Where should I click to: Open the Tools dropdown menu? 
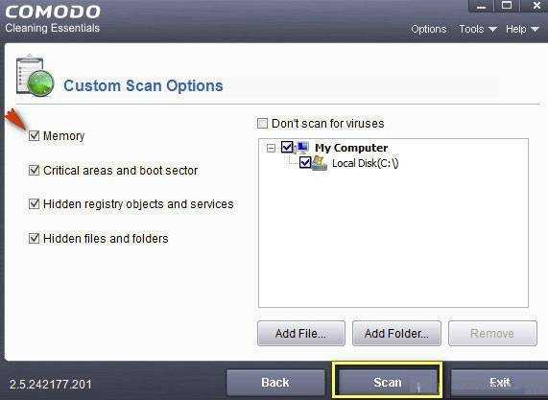tap(478, 29)
